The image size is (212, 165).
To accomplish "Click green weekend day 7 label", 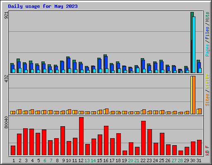I will click(51, 160).
